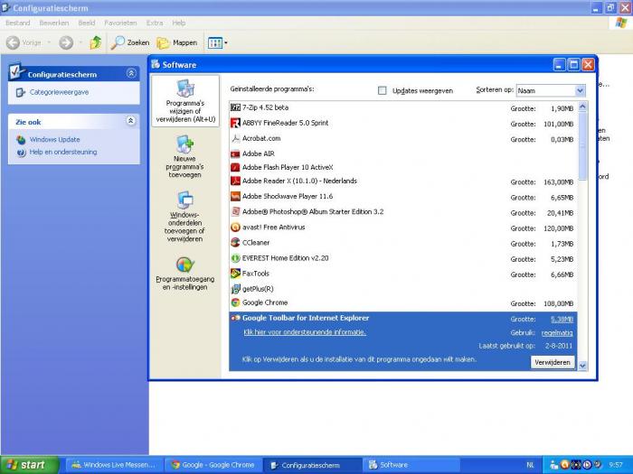The width and height of the screenshot is (633, 474).
Task: Select the Photoshop Album Starter Edition icon
Action: tap(235, 211)
